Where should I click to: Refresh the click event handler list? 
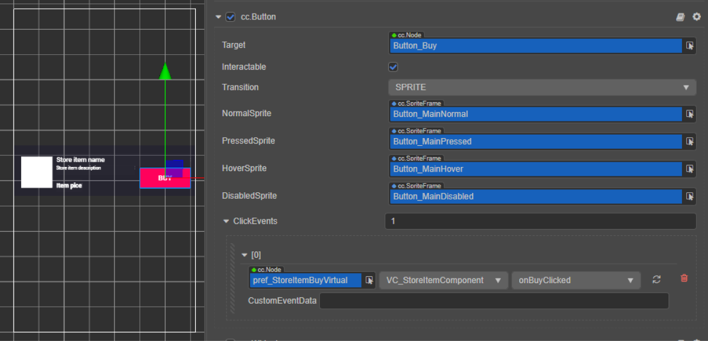point(657,280)
